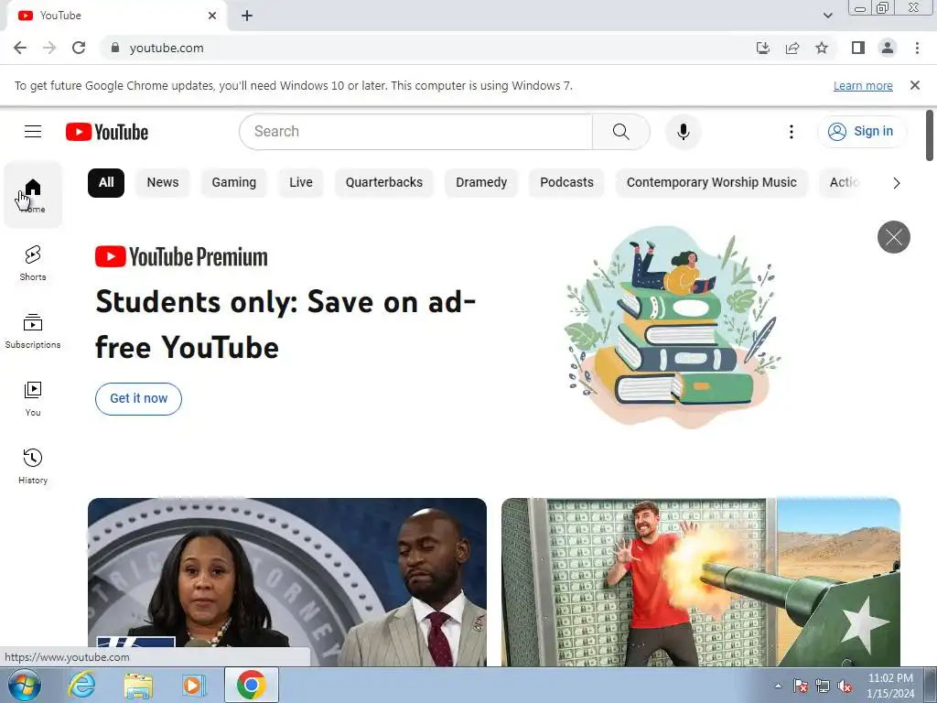Select the News category chip
937x703 pixels.
click(x=163, y=183)
